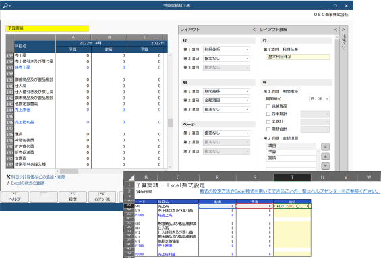Image resolution: width=381 pixels, height=258 pixels.
Task: Select Excel column header C
Action: pyautogui.click(x=178, y=177)
